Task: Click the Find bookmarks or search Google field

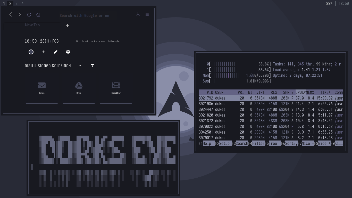Action: click(97, 41)
